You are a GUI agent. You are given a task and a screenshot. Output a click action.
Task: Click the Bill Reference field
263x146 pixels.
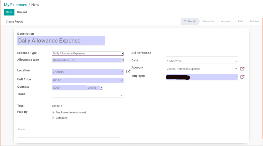point(202,54)
